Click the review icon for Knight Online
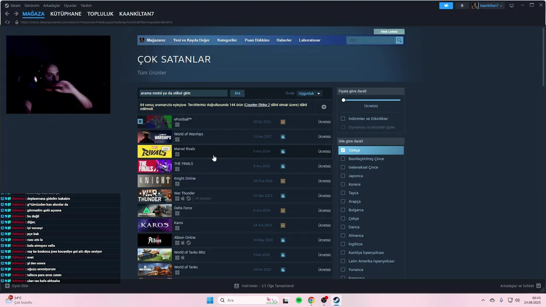The height and width of the screenshot is (307, 546). tap(283, 181)
